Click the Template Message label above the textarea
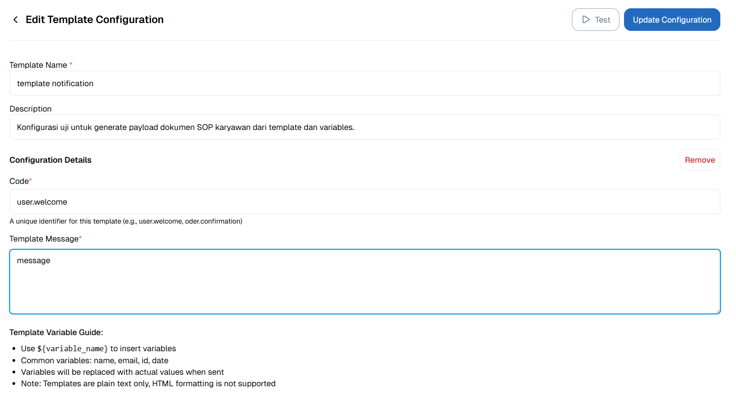This screenshot has height=407, width=736. [x=44, y=239]
